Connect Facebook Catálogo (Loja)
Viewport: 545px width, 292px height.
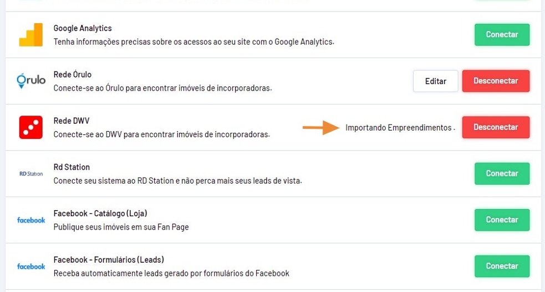(x=502, y=220)
